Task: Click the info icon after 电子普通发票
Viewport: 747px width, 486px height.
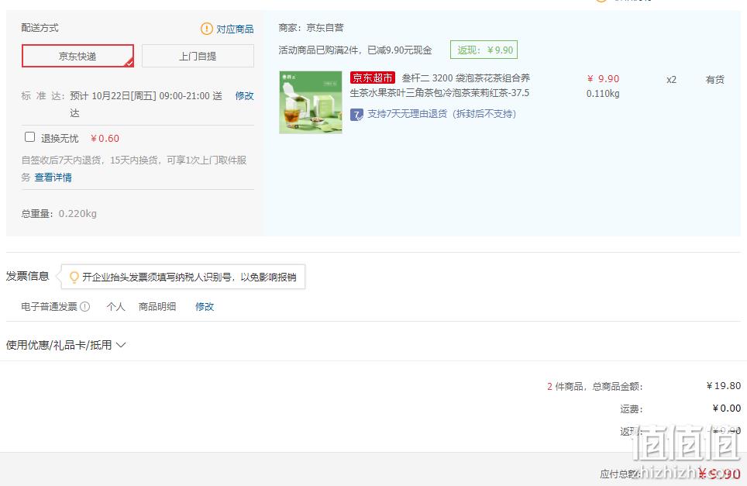Action: (x=84, y=306)
